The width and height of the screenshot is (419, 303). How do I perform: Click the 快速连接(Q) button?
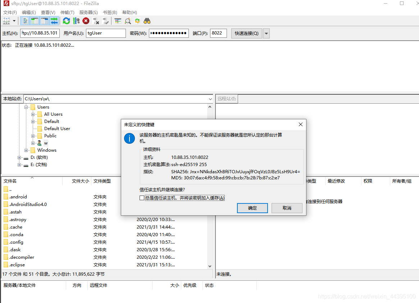click(247, 33)
